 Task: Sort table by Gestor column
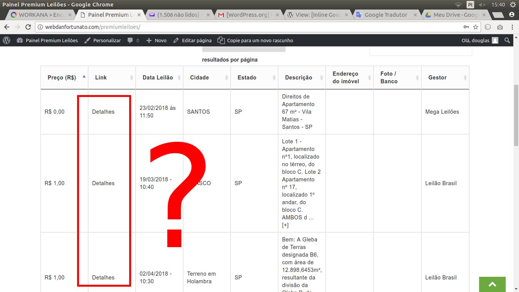click(x=445, y=78)
